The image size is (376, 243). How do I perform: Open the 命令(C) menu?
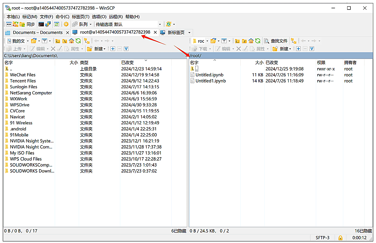(x=62, y=17)
